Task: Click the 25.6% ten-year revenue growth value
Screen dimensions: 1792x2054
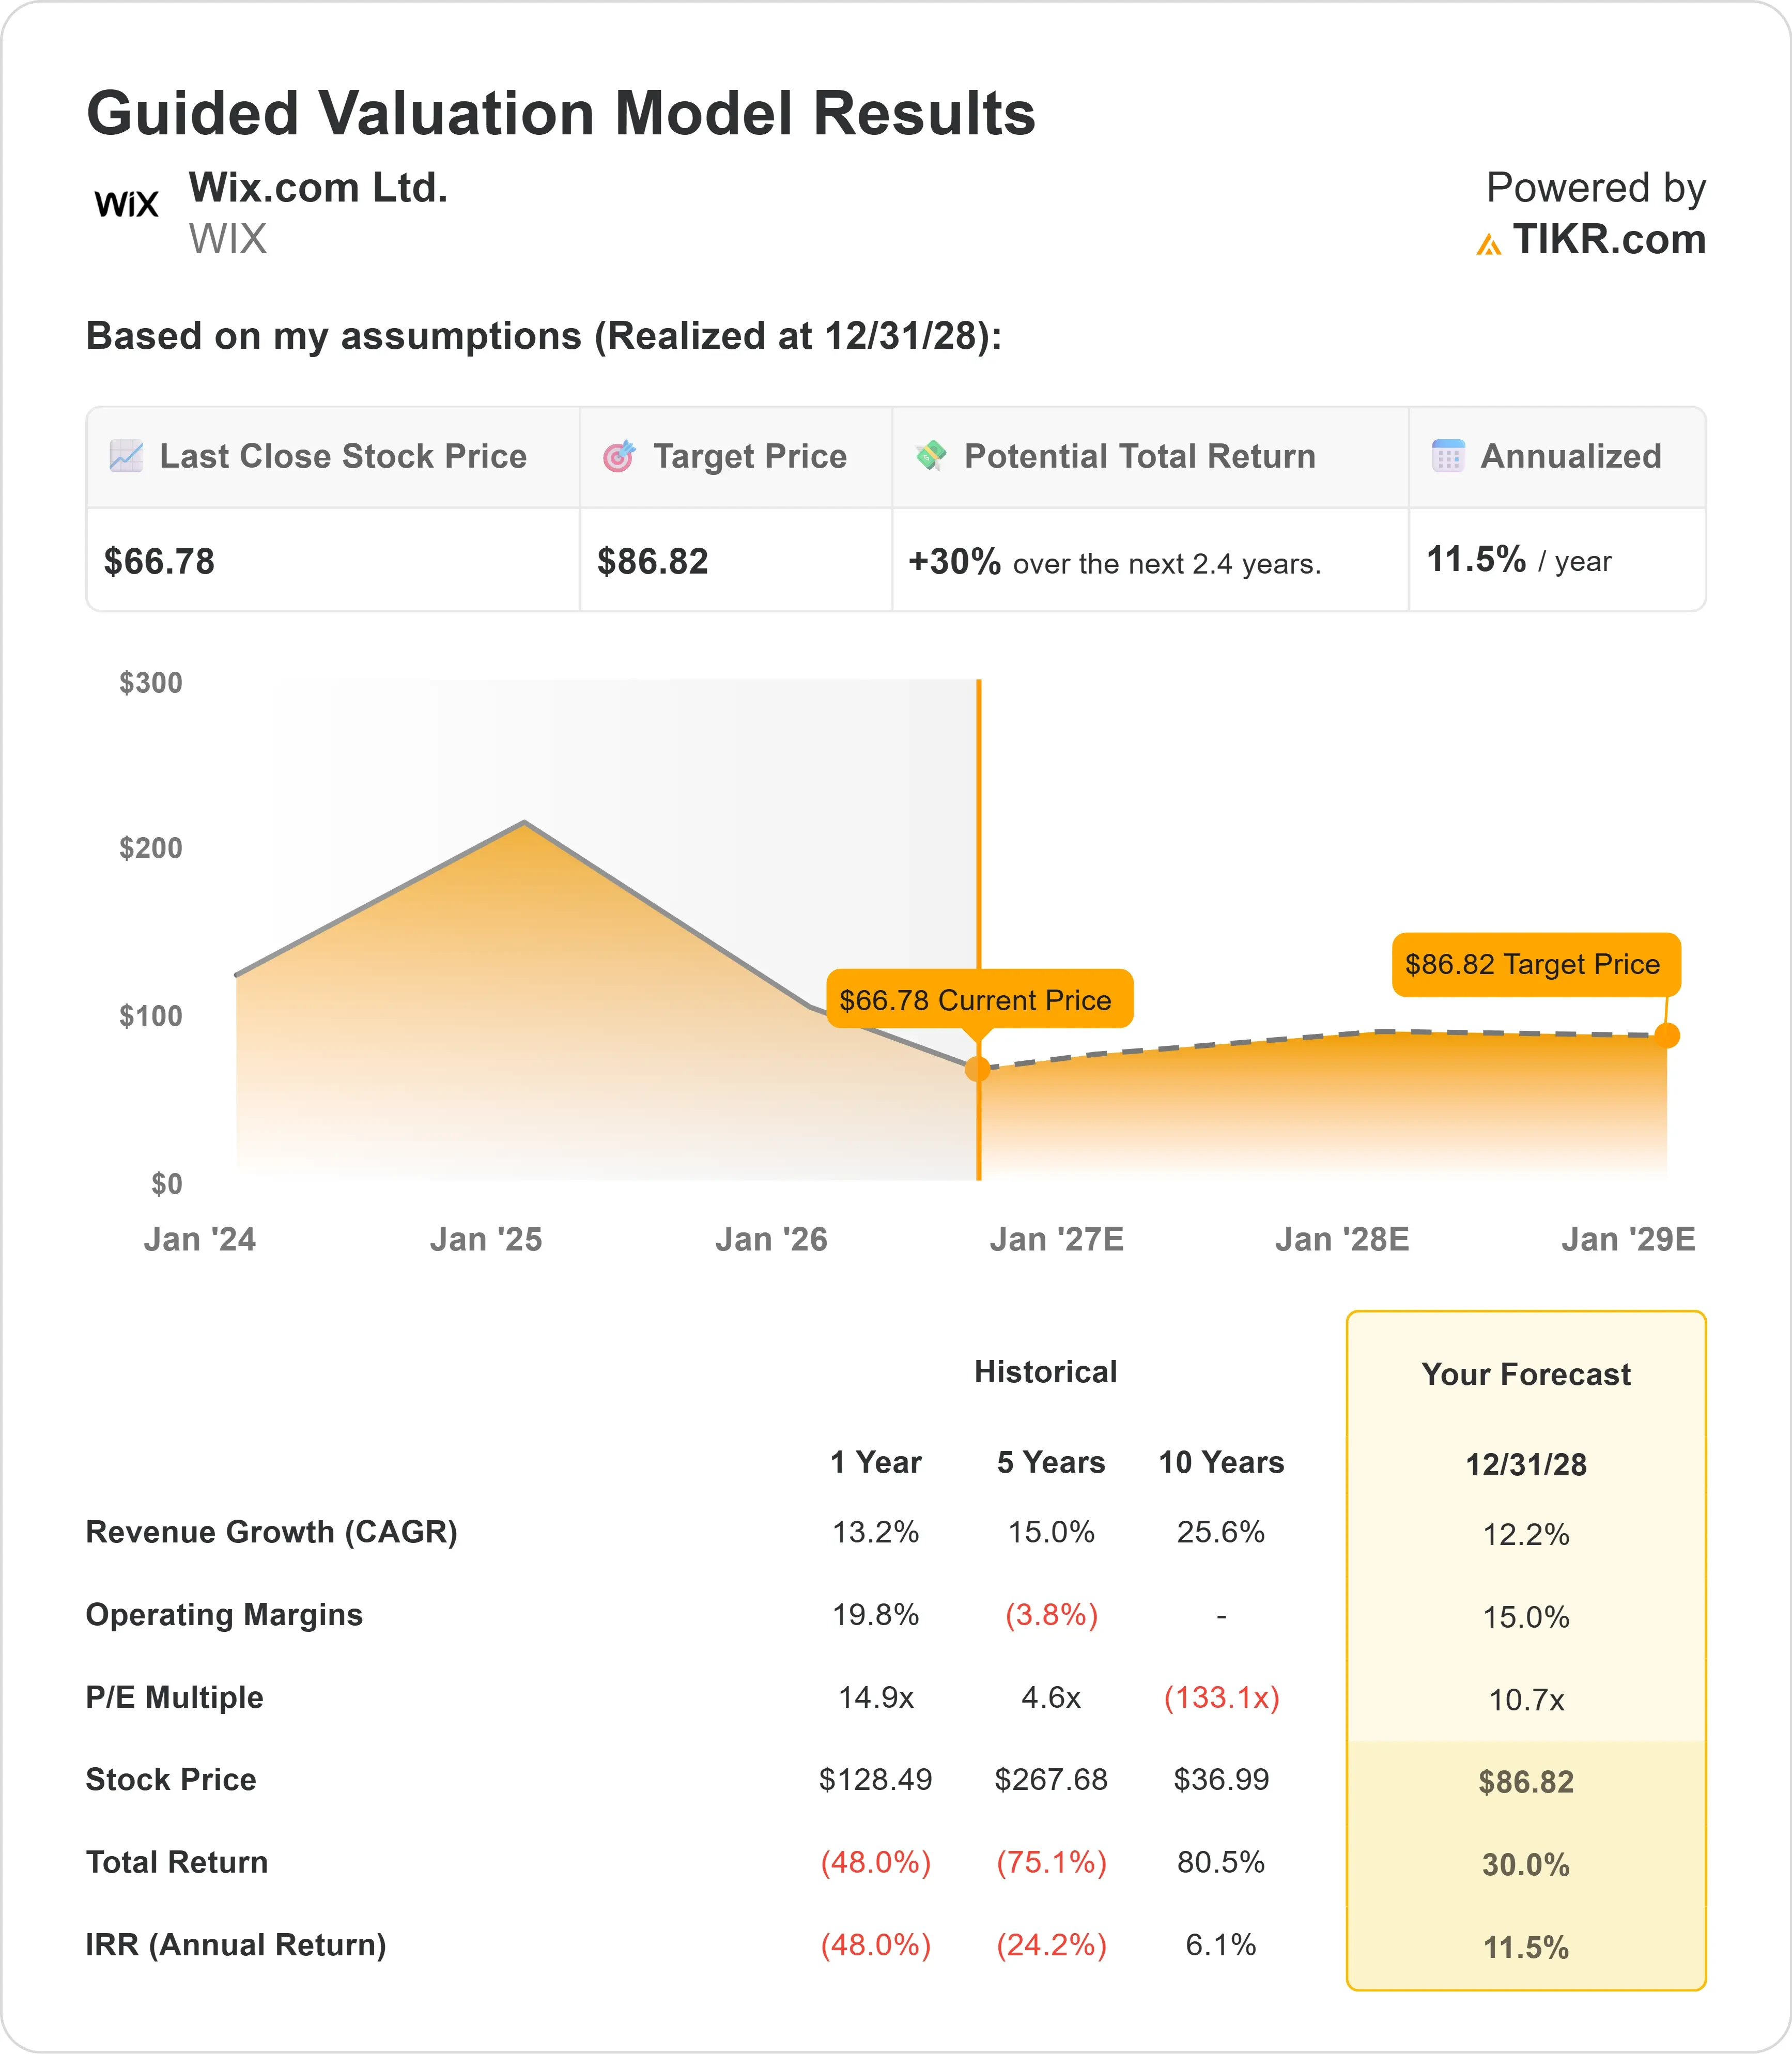Action: 1221,1532
